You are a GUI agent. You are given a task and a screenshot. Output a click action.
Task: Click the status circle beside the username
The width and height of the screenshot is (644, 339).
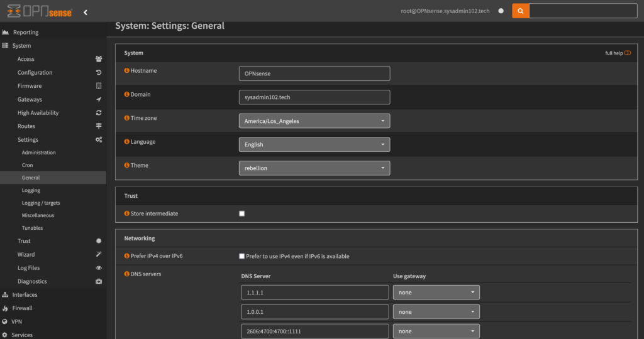click(501, 11)
